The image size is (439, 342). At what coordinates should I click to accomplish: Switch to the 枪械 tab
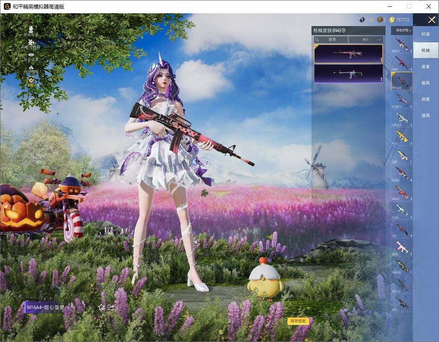pyautogui.click(x=426, y=50)
